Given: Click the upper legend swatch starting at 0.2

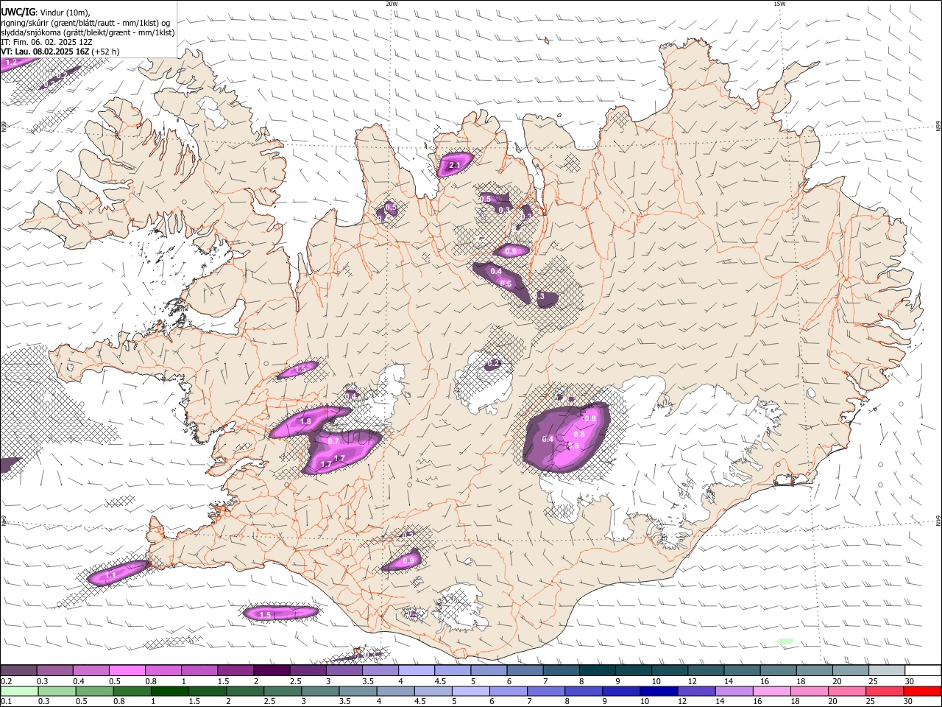Looking at the screenshot, I should click(18, 670).
